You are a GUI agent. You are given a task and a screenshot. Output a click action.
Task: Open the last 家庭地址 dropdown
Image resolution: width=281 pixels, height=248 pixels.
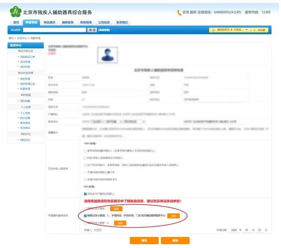click(x=134, y=122)
